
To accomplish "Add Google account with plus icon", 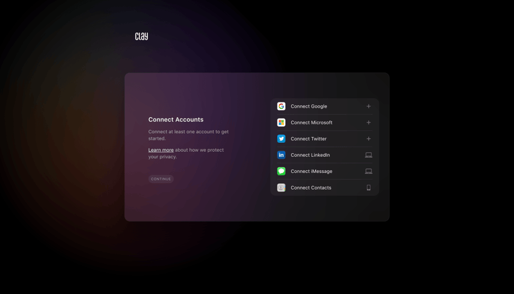I will tap(368, 106).
